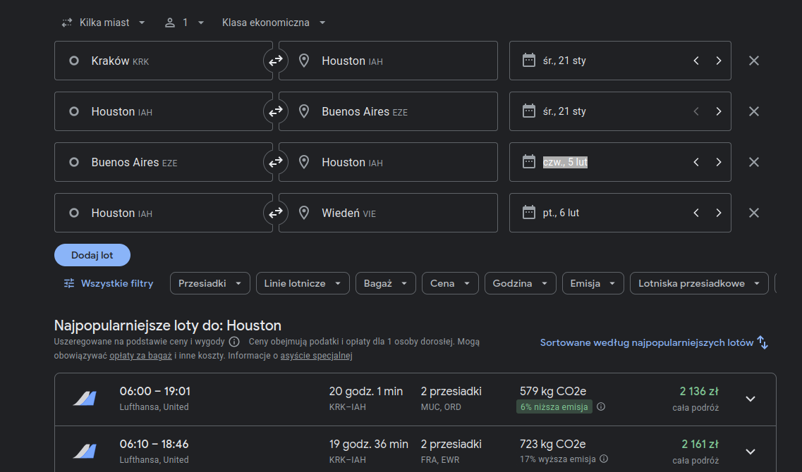Swap Buenos Aires and Houston in third flight
This screenshot has height=472, width=802.
pos(276,162)
